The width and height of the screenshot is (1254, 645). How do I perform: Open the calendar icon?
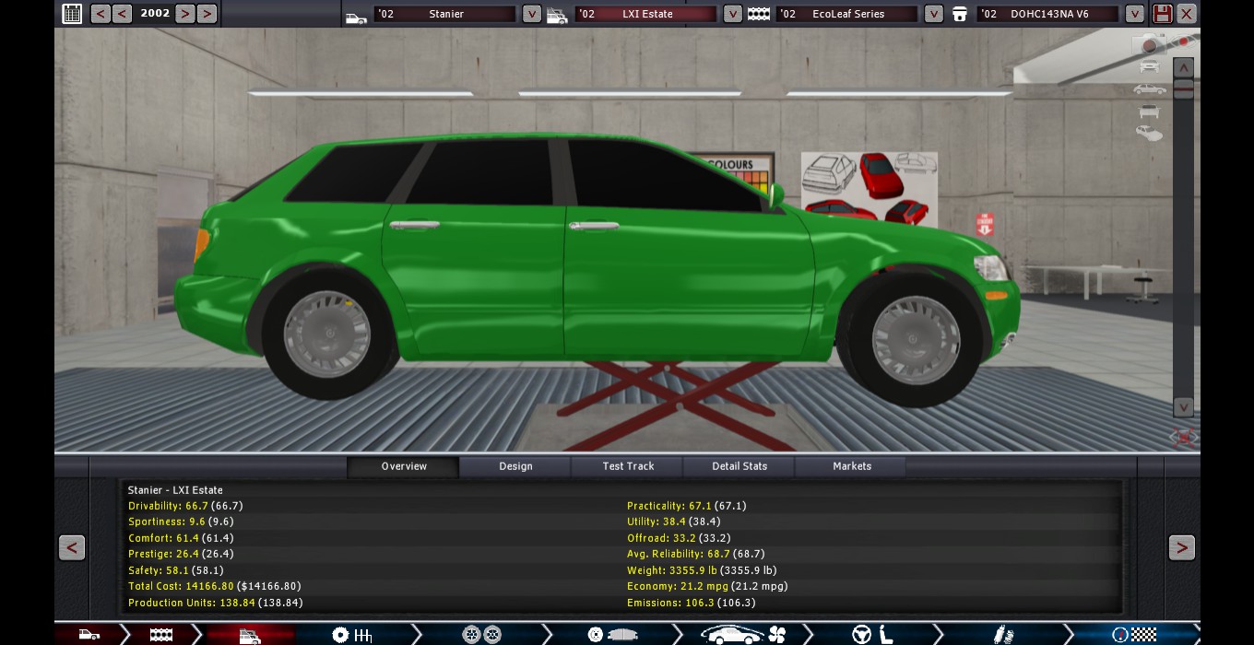coord(72,14)
